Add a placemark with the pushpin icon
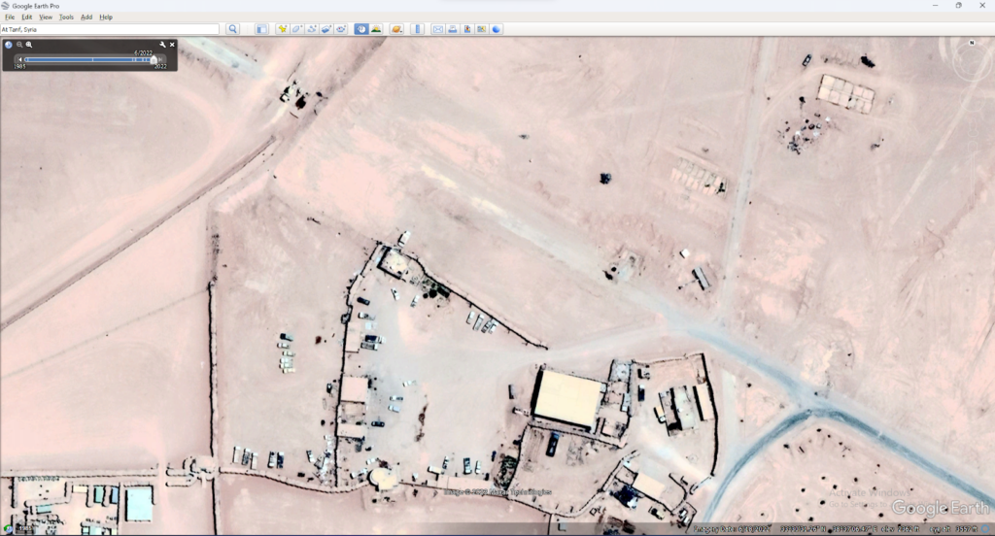Screen dimensions: 995x536 [282, 29]
